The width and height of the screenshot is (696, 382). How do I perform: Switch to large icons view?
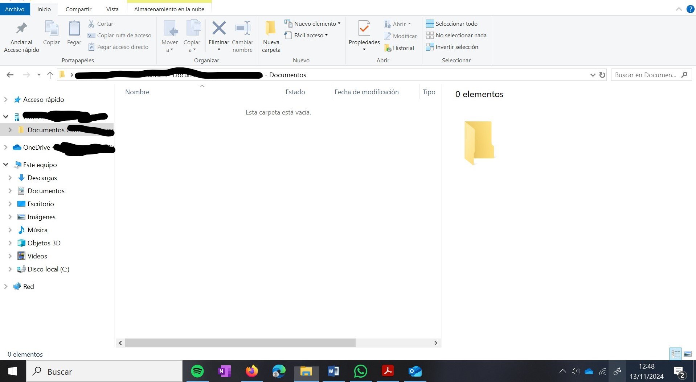[688, 354]
